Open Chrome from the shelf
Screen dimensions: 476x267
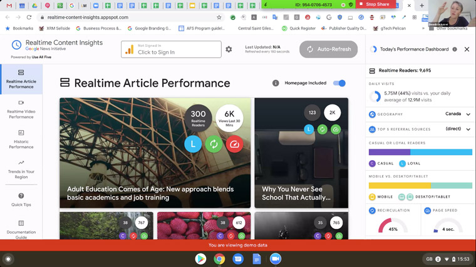pos(219,259)
